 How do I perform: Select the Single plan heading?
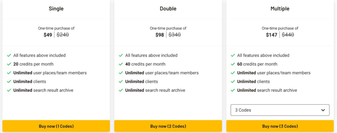tap(56, 9)
